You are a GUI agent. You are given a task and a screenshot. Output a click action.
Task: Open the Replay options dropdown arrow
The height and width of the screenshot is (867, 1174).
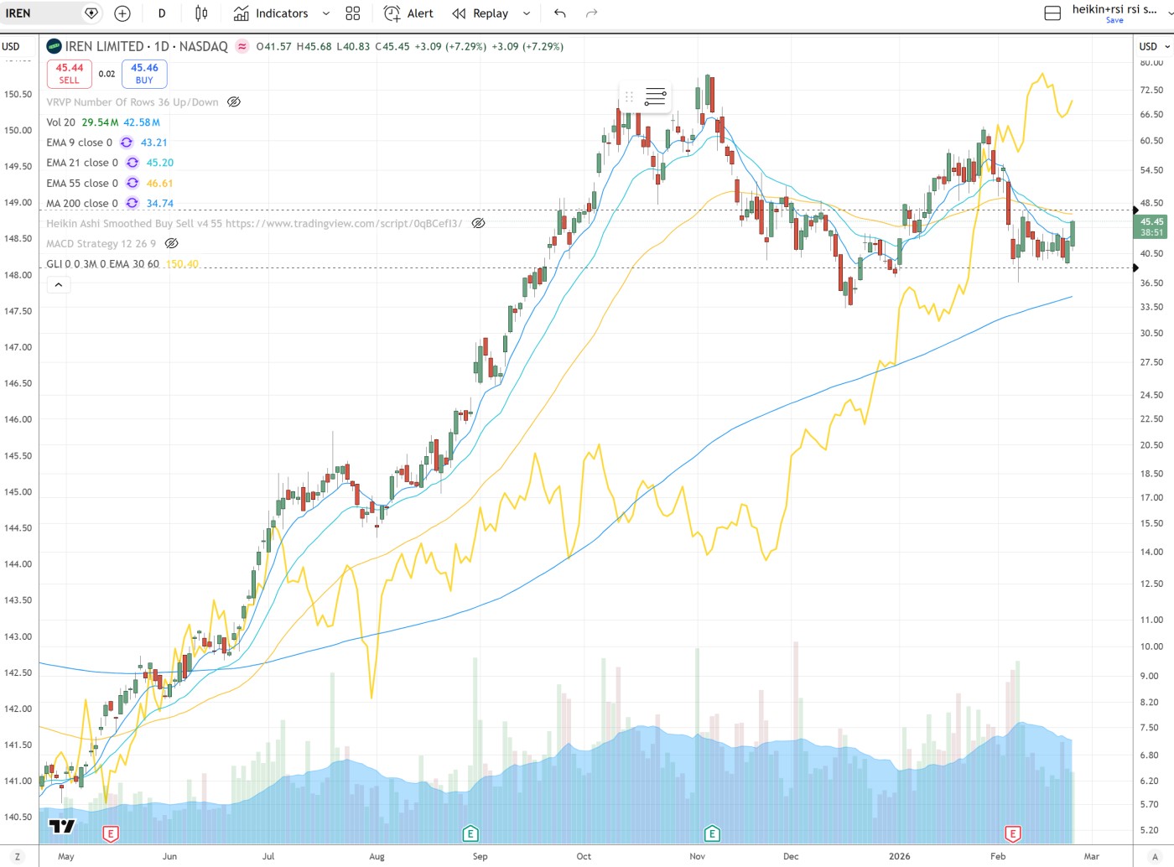click(527, 13)
